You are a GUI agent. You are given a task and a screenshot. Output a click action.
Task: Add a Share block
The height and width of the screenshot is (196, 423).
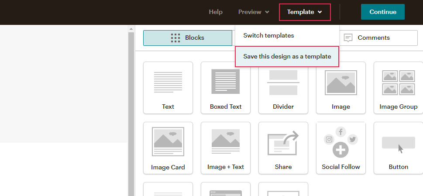[283, 148]
